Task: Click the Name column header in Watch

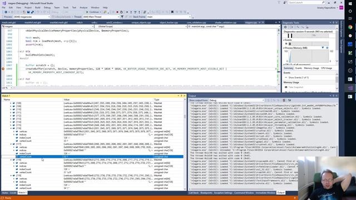Action: (x=32, y=99)
